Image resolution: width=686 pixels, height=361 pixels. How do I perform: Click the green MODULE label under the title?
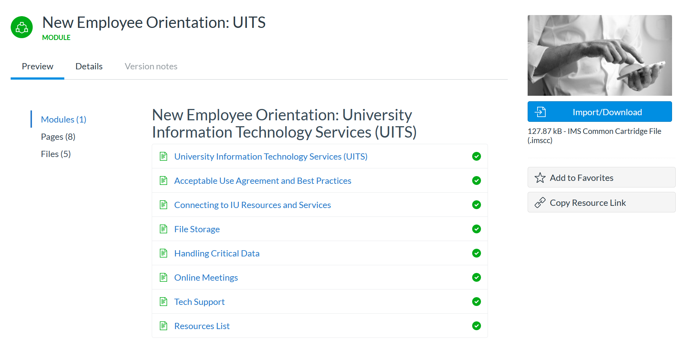point(56,37)
